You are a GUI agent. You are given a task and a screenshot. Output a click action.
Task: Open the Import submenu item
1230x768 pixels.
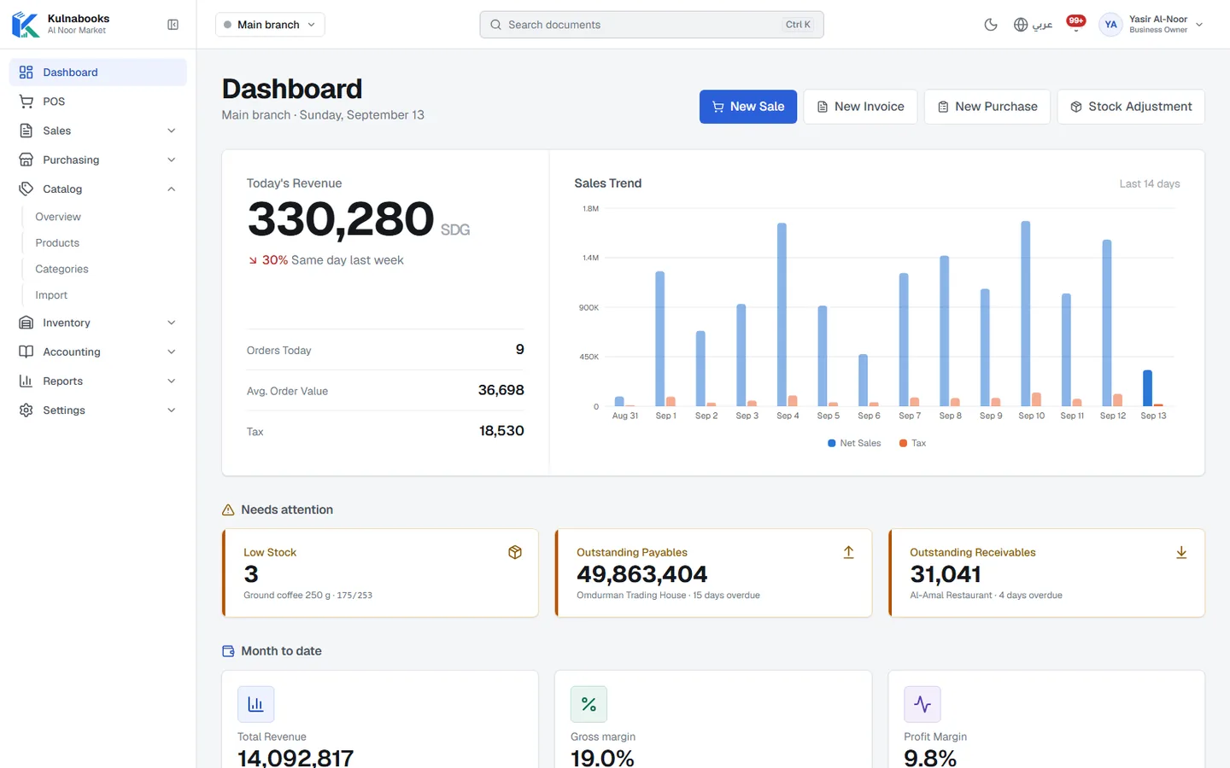point(51,295)
